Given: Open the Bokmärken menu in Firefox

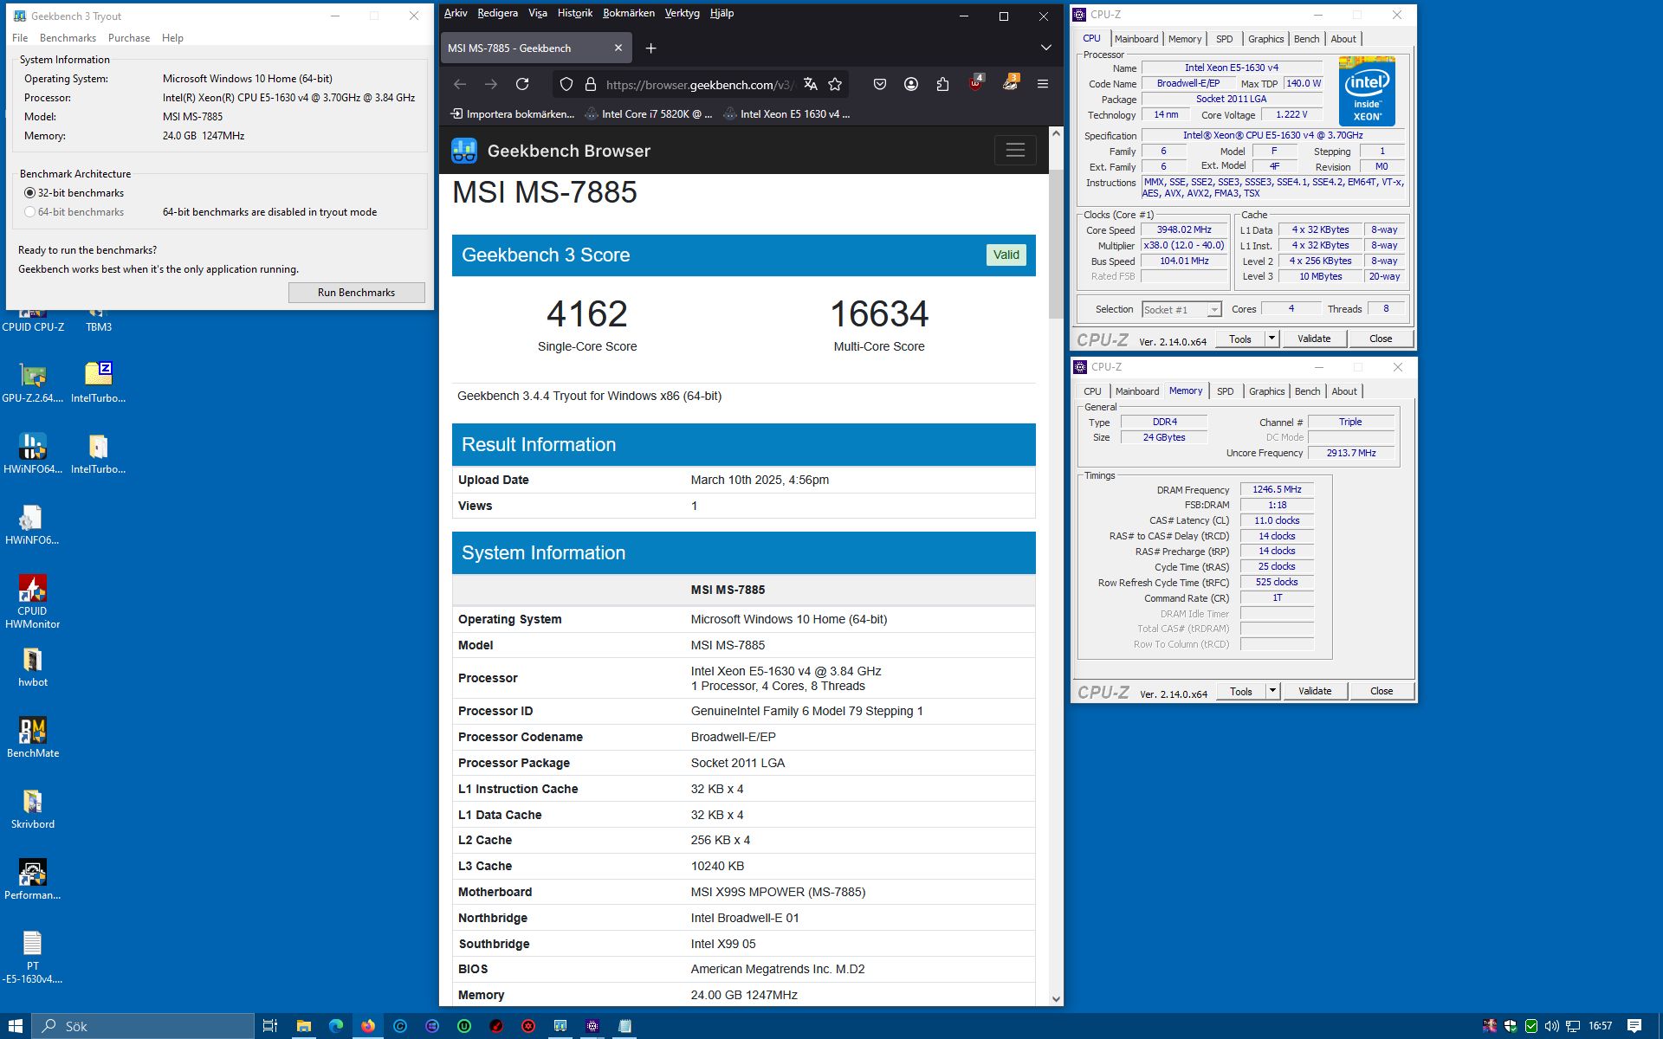Looking at the screenshot, I should (629, 13).
